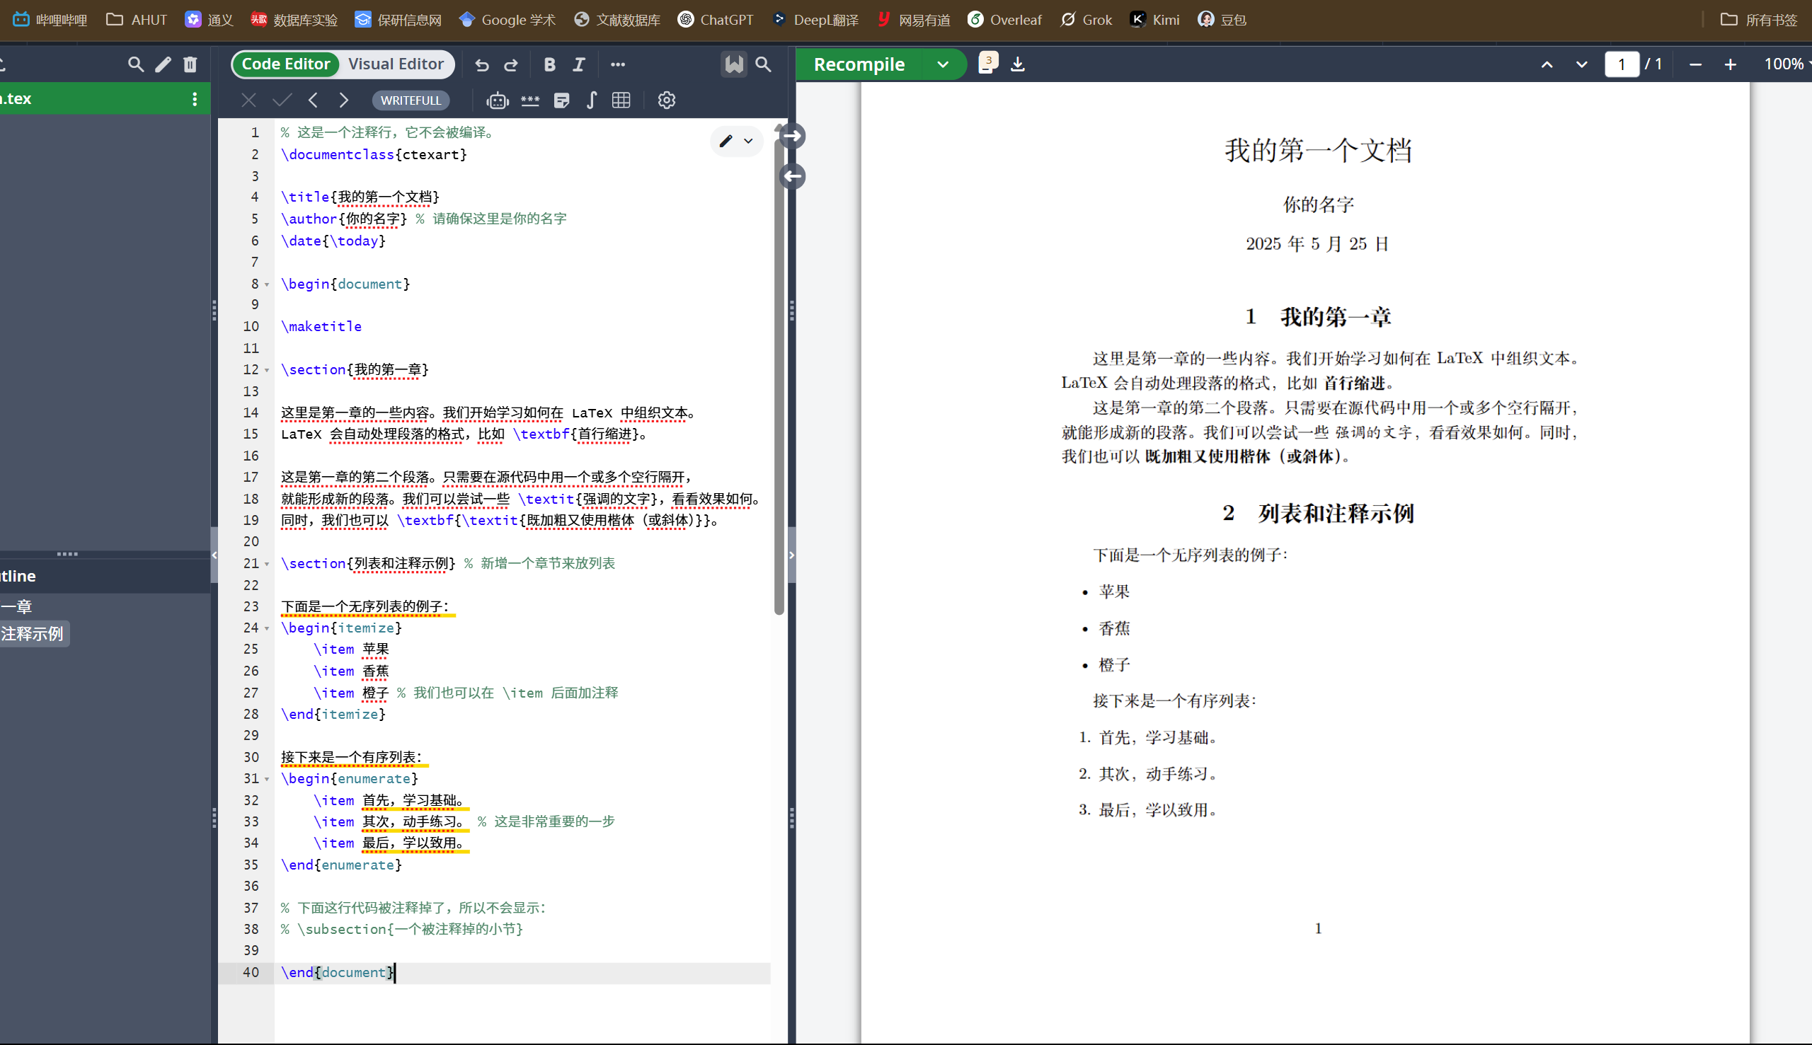
Task: Open Writefull settings gear icon
Action: click(x=666, y=100)
